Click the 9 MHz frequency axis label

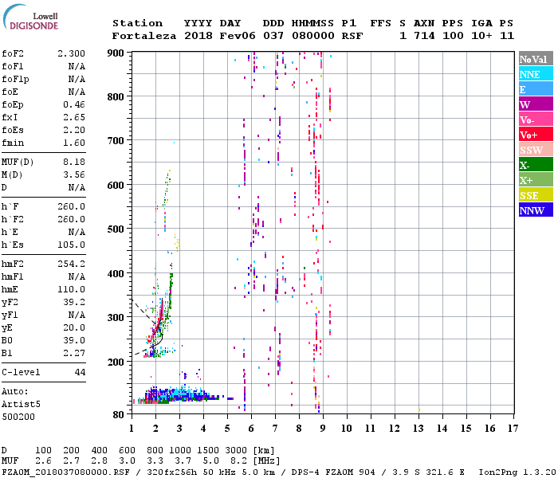pyautogui.click(x=323, y=429)
